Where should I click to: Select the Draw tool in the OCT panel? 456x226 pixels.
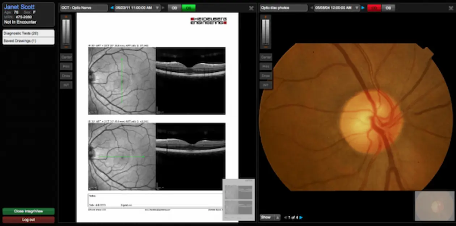point(66,76)
